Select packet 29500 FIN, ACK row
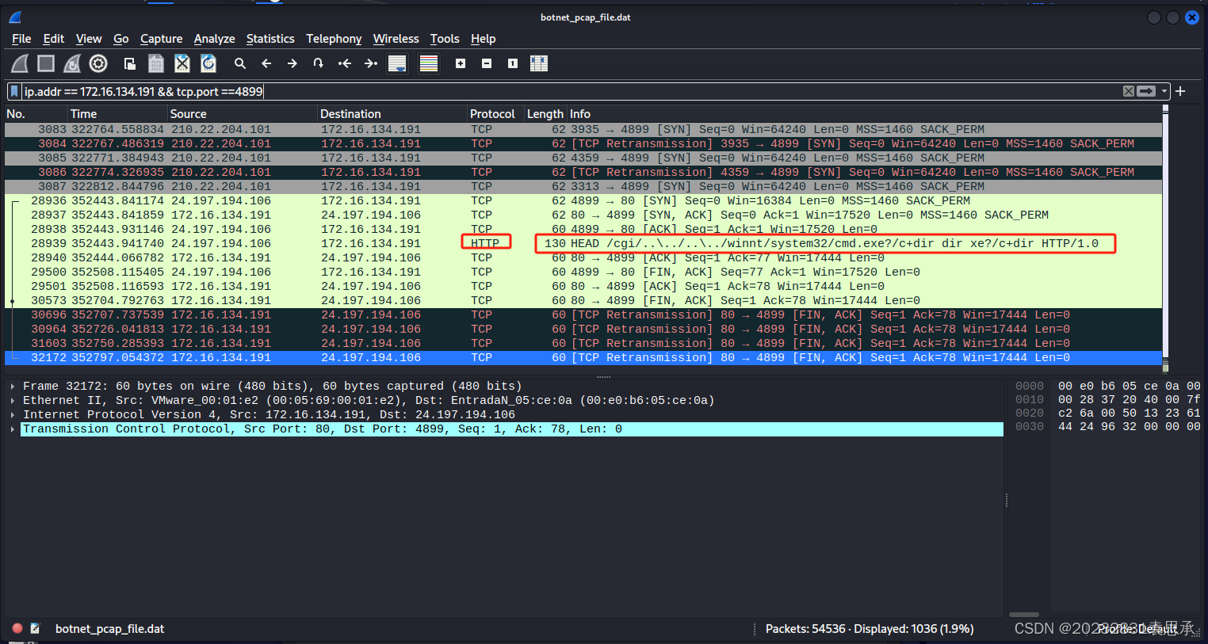This screenshot has height=644, width=1208. pos(583,272)
